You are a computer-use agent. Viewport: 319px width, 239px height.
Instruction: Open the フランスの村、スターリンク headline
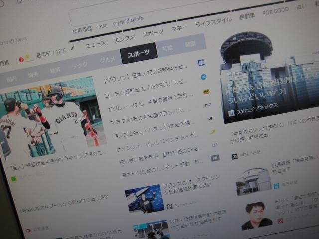tap(191, 185)
